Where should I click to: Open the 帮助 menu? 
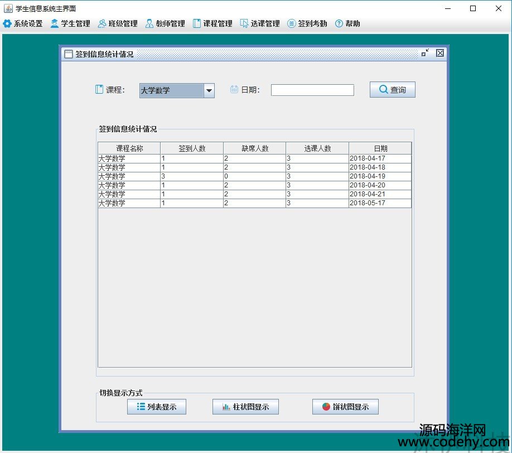(x=348, y=23)
